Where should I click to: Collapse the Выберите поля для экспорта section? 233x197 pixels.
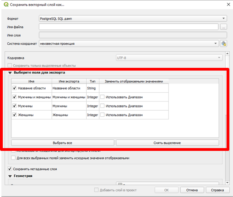(10, 73)
